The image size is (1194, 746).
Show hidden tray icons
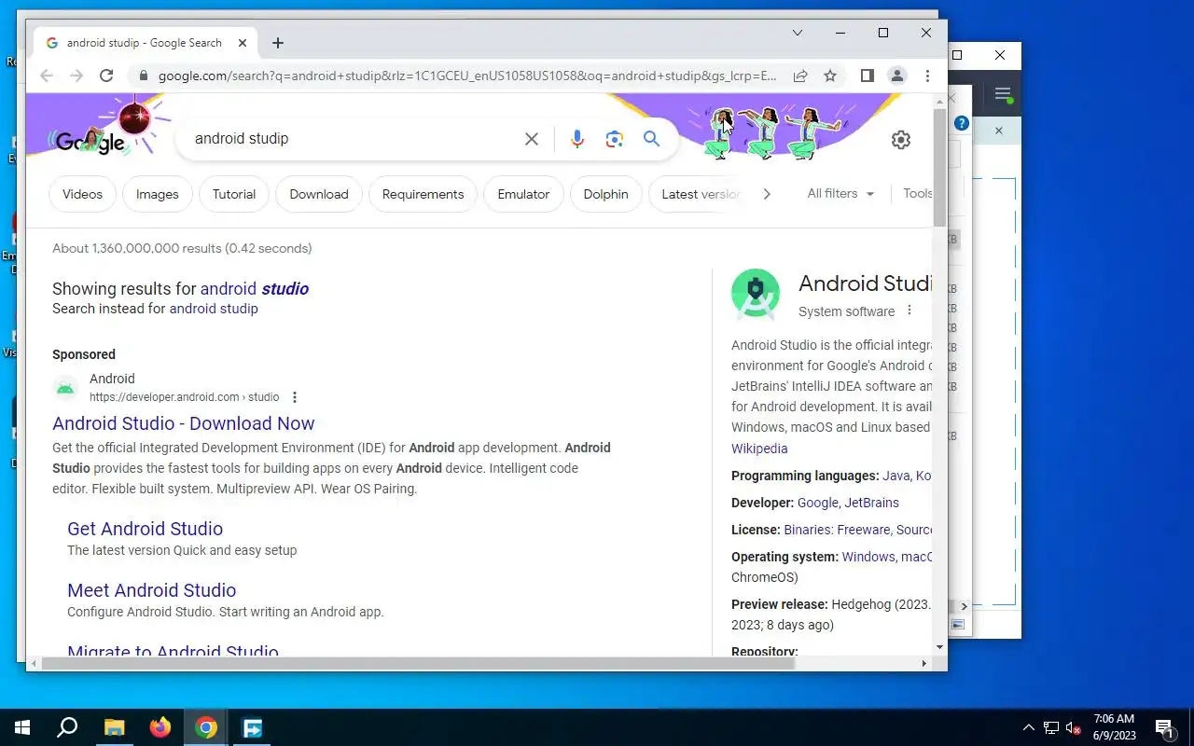click(x=1029, y=727)
